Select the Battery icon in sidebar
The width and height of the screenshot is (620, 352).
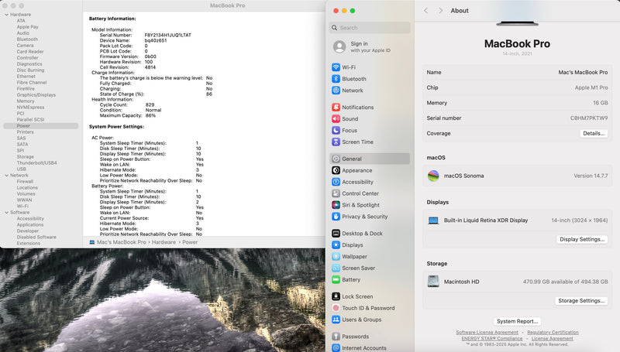(x=336, y=279)
